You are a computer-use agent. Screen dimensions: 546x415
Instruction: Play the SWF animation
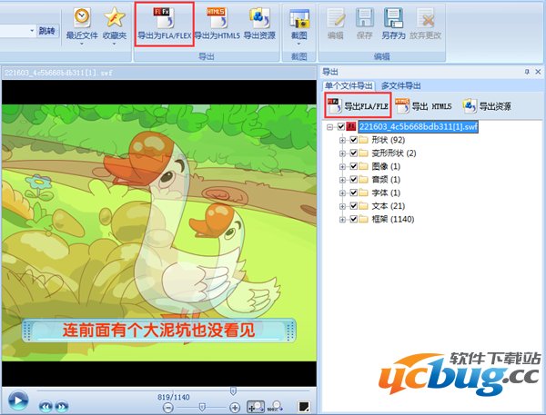pyautogui.click(x=18, y=400)
